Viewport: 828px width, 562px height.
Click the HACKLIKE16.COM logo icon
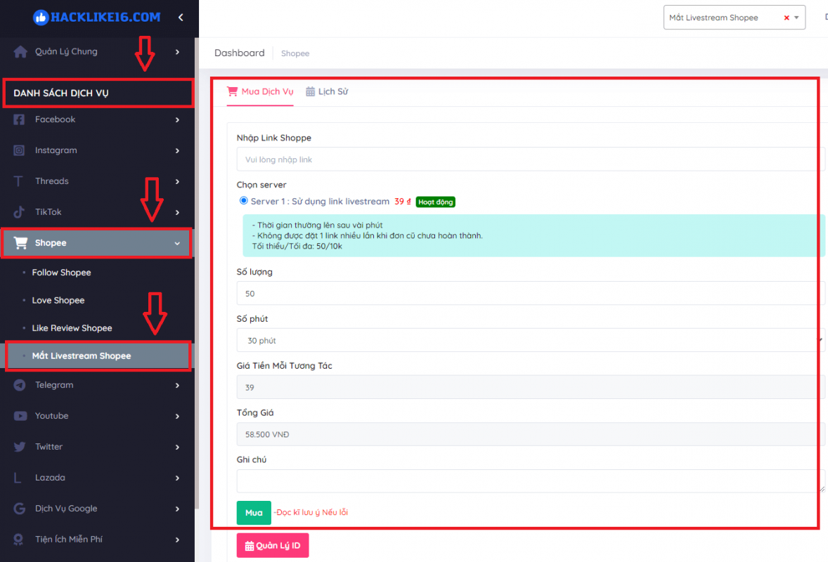pos(42,17)
